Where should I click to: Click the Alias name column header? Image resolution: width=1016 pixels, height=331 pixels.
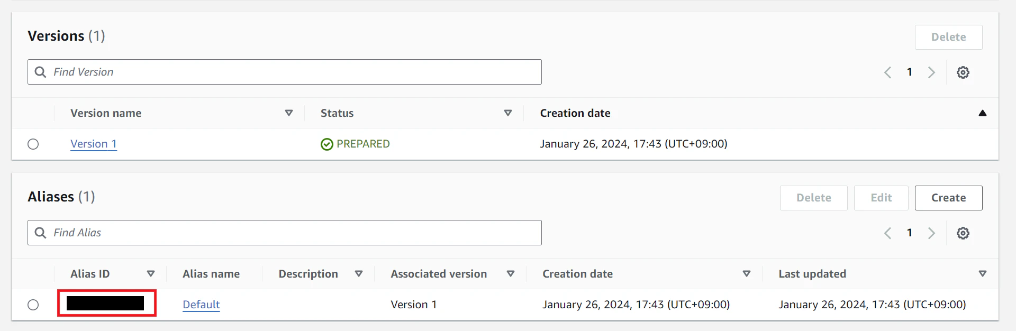(x=211, y=274)
